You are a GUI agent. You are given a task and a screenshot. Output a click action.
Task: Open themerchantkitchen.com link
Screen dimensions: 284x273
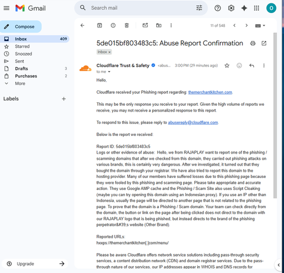[210, 92]
